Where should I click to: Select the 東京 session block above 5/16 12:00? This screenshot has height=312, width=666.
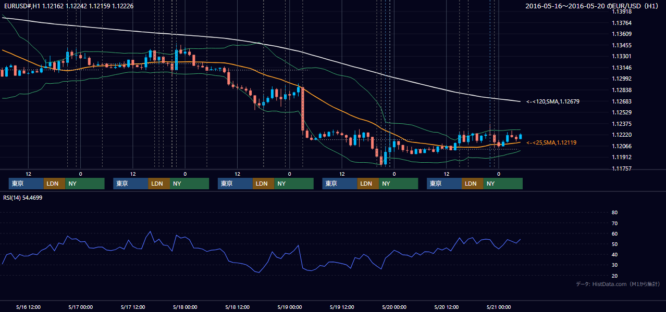pos(26,184)
